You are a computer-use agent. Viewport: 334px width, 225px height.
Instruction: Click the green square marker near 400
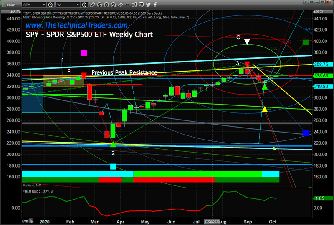[306, 42]
